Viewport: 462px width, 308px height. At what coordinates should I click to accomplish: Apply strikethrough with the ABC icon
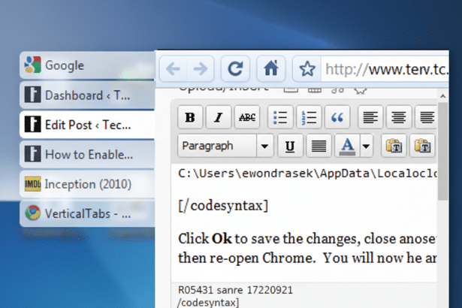[x=247, y=117]
